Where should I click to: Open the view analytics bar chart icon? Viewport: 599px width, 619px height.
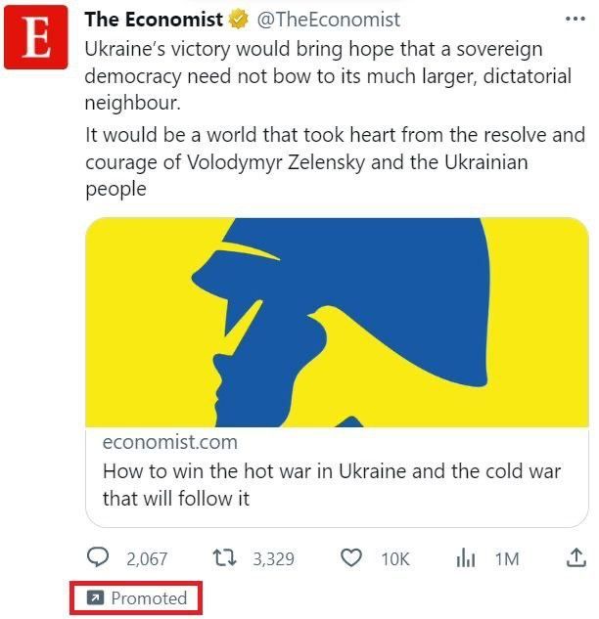pos(466,558)
